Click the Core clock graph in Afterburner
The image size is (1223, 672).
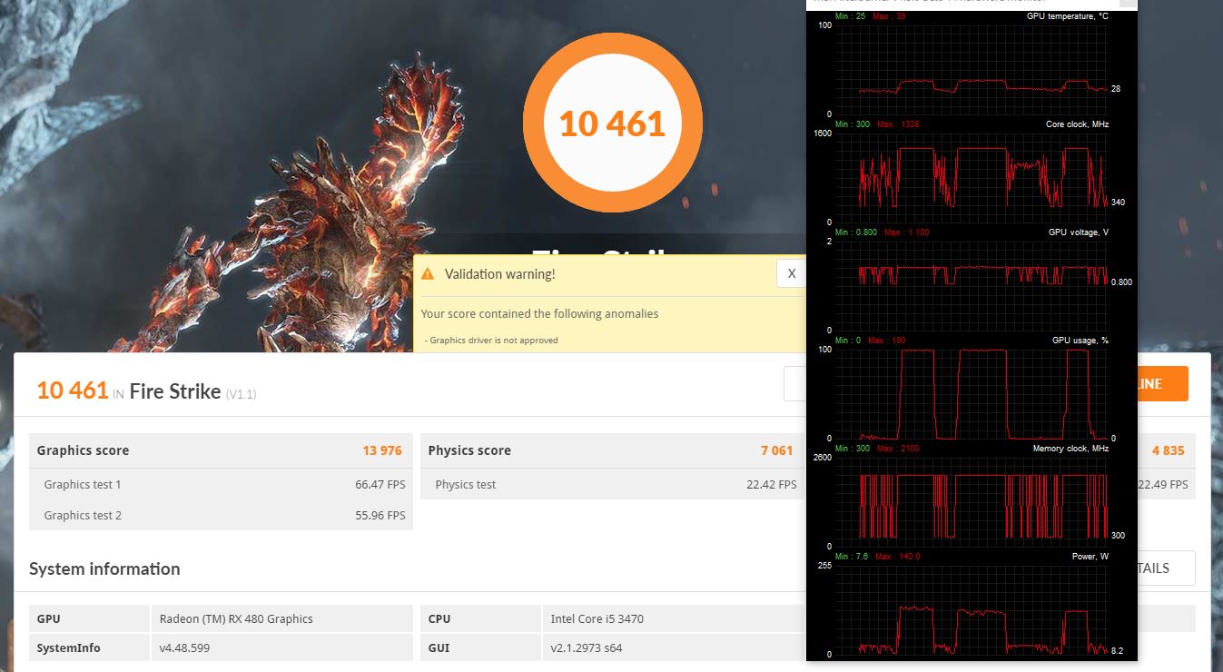click(x=971, y=177)
